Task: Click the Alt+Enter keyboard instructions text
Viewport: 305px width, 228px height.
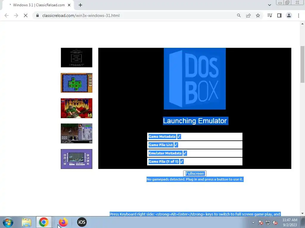Action: click(x=195, y=214)
